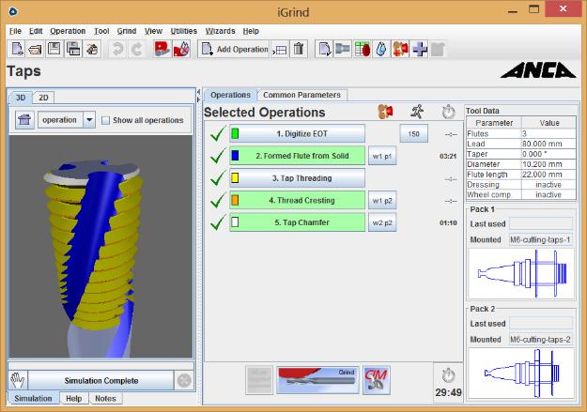Screen dimensions: 587x412
Task: Open the 1. Digitize EOT operation
Action: [x=297, y=133]
